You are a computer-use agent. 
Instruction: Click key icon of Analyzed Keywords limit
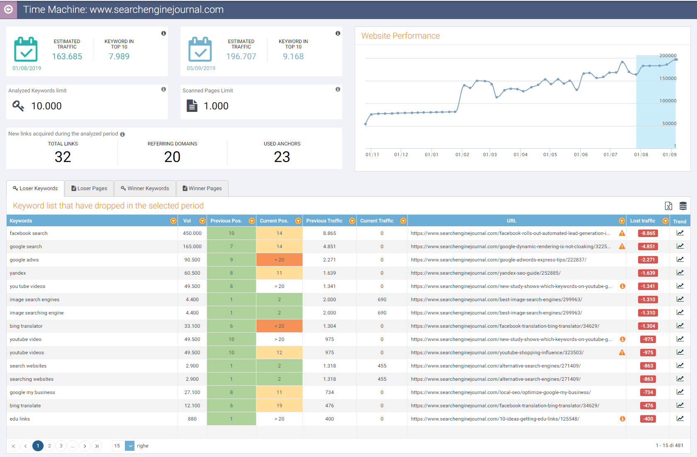18,106
